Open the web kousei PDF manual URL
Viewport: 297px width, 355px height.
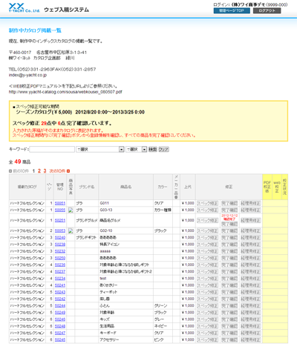click(x=65, y=92)
